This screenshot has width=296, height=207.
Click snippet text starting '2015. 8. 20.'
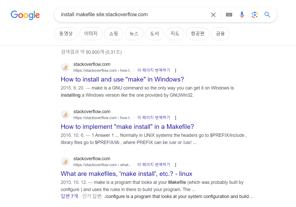tap(147, 92)
